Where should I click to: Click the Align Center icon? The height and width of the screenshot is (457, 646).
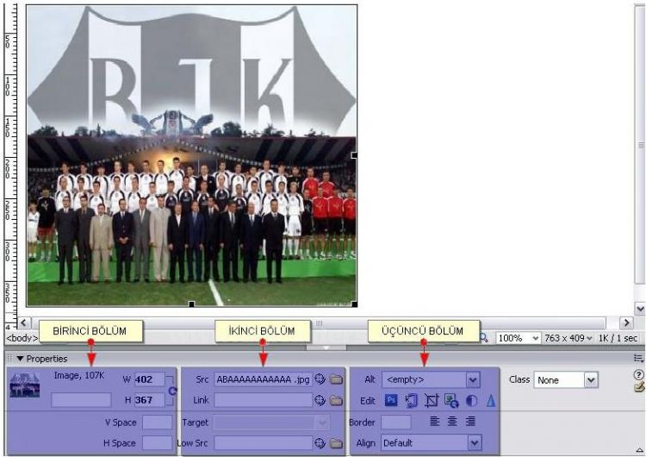(452, 421)
